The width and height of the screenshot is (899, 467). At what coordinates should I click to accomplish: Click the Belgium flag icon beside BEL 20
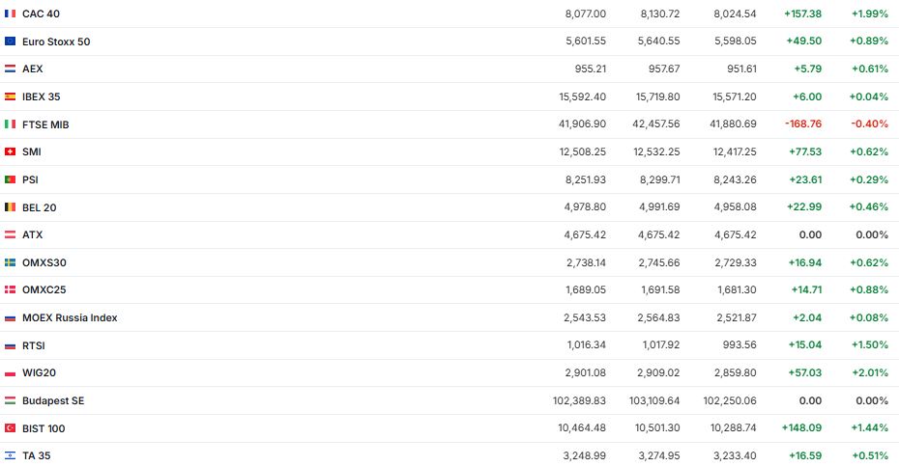coord(10,207)
